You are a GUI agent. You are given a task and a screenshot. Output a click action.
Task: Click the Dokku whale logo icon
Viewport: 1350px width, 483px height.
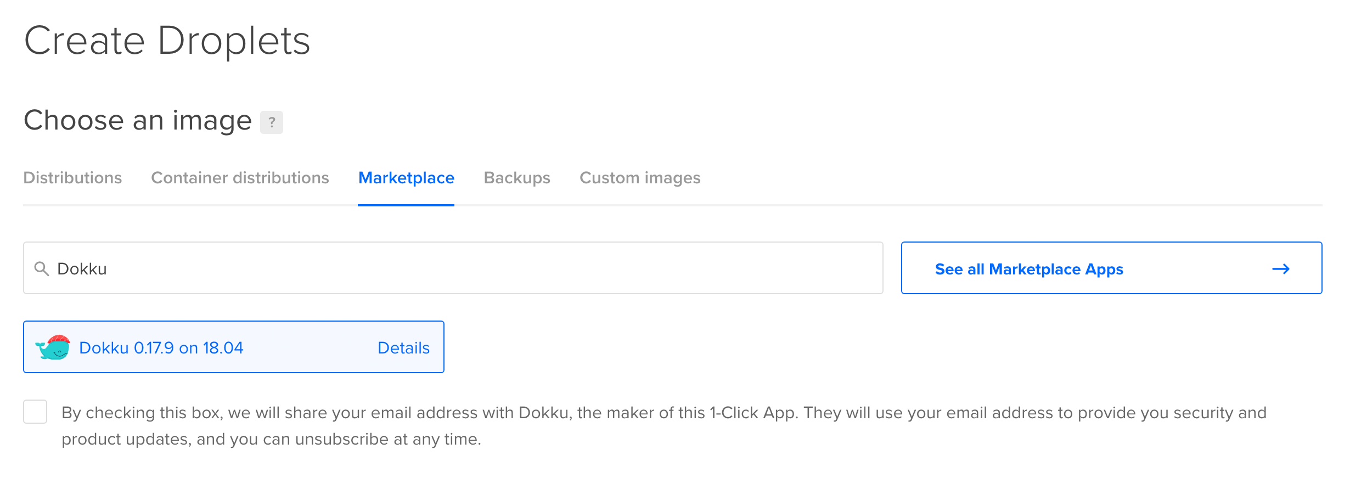pos(53,347)
